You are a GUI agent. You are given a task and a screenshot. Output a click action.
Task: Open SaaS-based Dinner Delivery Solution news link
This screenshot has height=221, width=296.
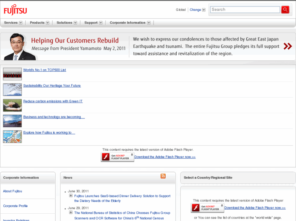(122, 198)
